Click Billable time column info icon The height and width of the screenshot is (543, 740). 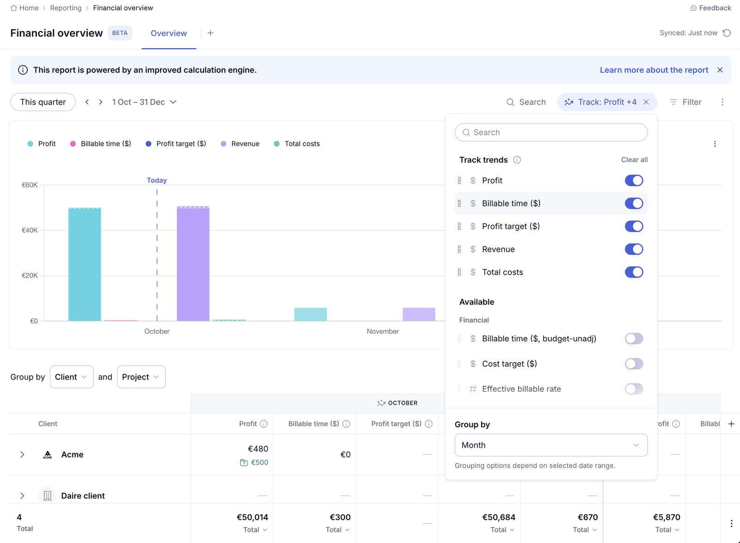pos(346,424)
